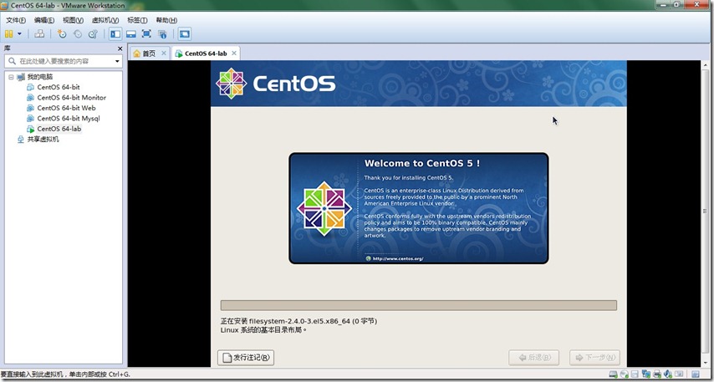Click the message log status bar icon
Screen dimensions: 714x382
tap(696, 374)
